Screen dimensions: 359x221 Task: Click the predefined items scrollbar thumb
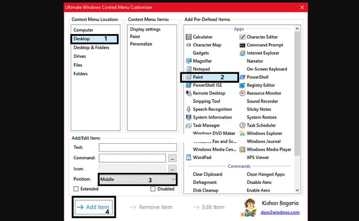(297, 93)
